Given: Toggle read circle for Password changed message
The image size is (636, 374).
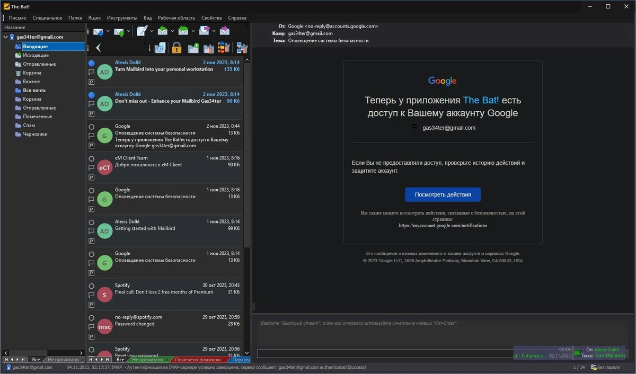Looking at the screenshot, I should 91,318.
